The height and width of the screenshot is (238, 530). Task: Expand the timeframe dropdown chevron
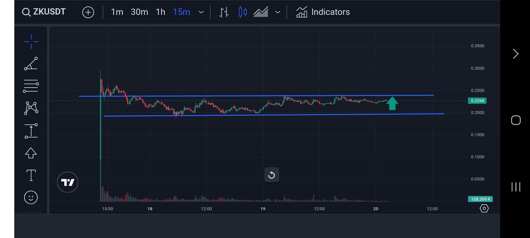tap(201, 12)
